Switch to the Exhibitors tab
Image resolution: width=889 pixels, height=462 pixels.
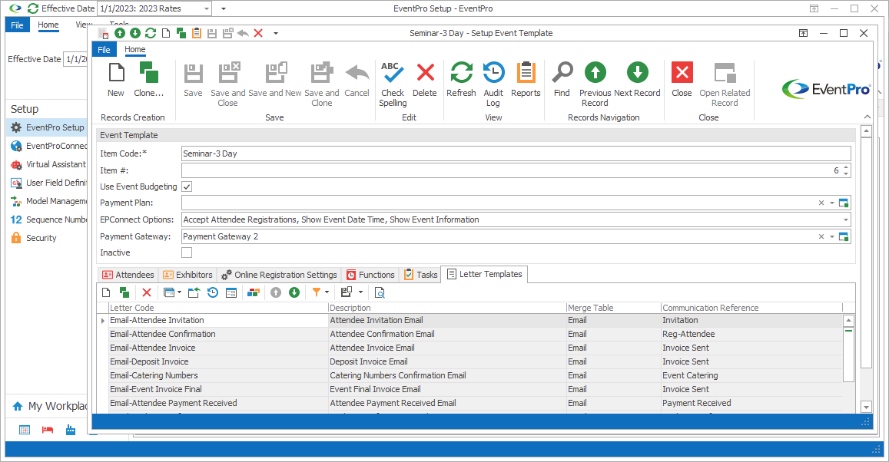click(x=187, y=275)
